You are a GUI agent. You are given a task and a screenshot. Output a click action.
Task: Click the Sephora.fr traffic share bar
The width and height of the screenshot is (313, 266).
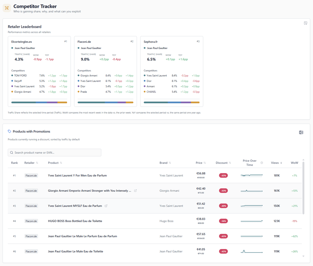pyautogui.click(x=172, y=102)
